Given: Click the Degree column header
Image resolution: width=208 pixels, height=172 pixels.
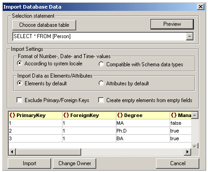Looking at the screenshot, I should tap(143, 115).
